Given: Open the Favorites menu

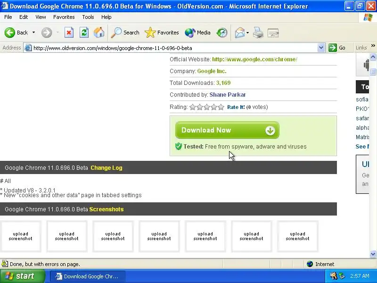Looking at the screenshot, I should pos(64,17).
